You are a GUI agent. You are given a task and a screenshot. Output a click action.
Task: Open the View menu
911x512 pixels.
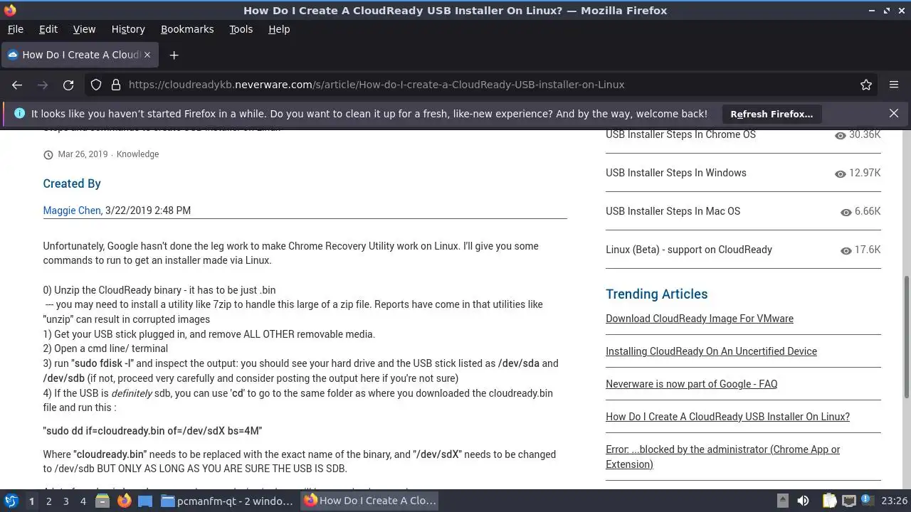coord(84,29)
